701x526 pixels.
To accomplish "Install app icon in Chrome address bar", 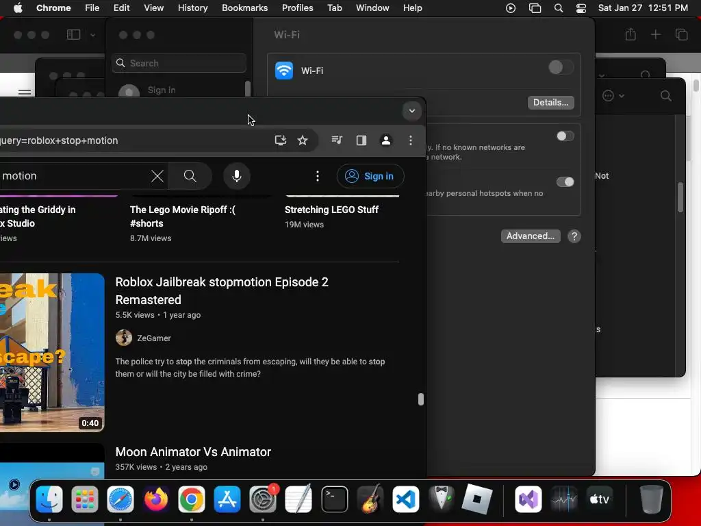I will tap(280, 140).
